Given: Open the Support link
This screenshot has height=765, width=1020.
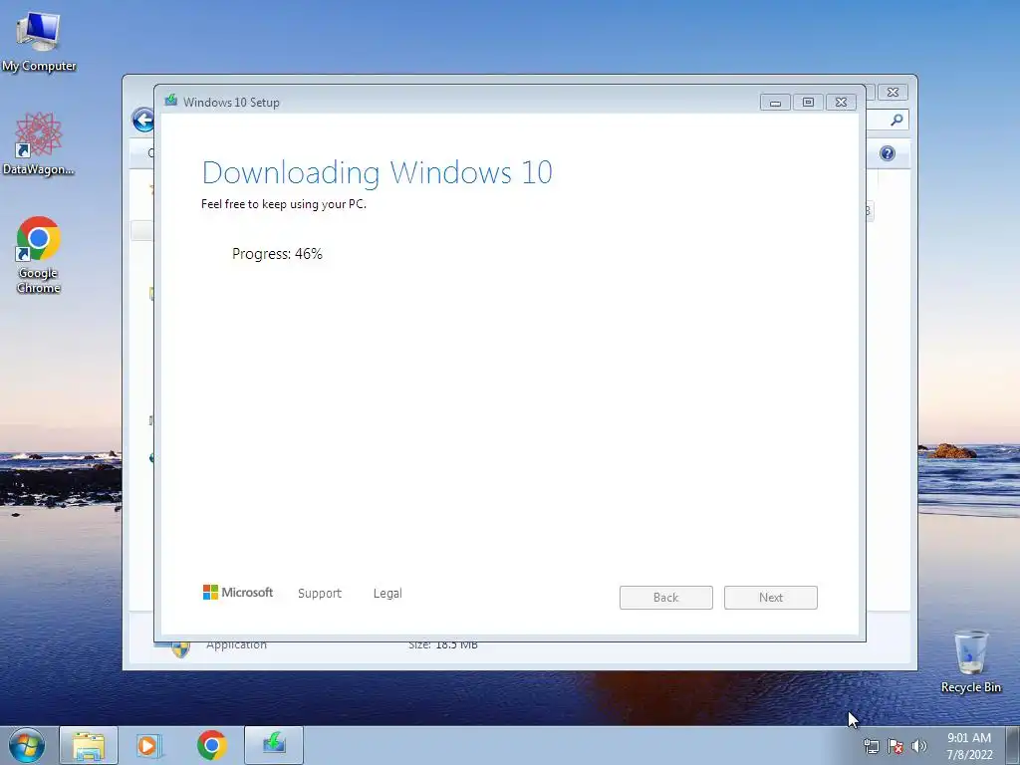Looking at the screenshot, I should click(x=320, y=594).
